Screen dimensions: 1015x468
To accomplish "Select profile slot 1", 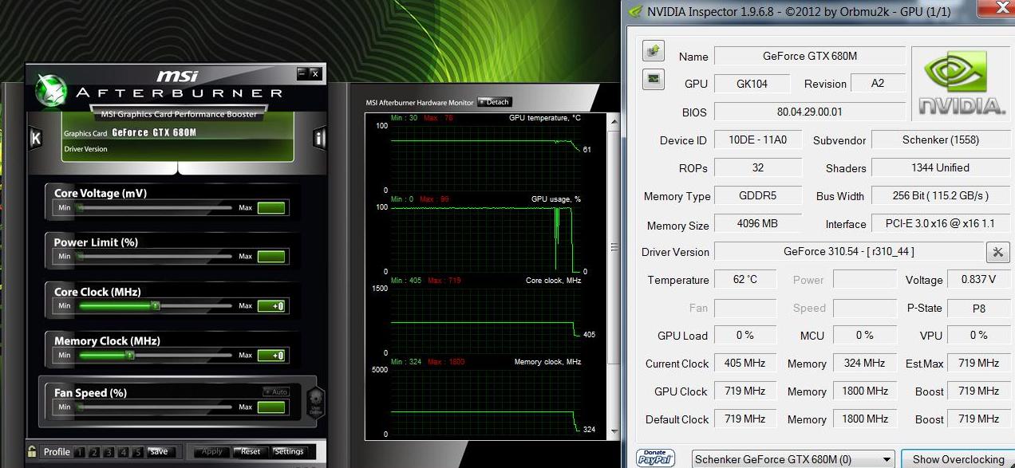I will (80, 452).
